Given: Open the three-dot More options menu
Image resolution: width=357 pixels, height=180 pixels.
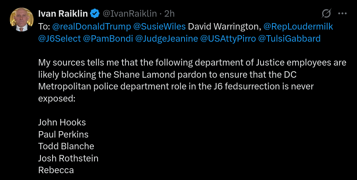Looking at the screenshot, I should click(x=342, y=14).
